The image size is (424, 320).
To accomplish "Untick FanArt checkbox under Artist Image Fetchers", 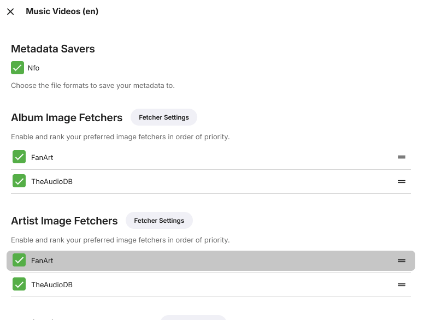I will 19,260.
